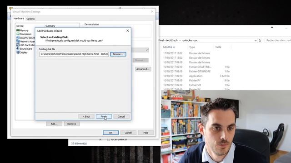Click the Remove hardware button
The width and height of the screenshot is (291, 163).
coord(72,124)
